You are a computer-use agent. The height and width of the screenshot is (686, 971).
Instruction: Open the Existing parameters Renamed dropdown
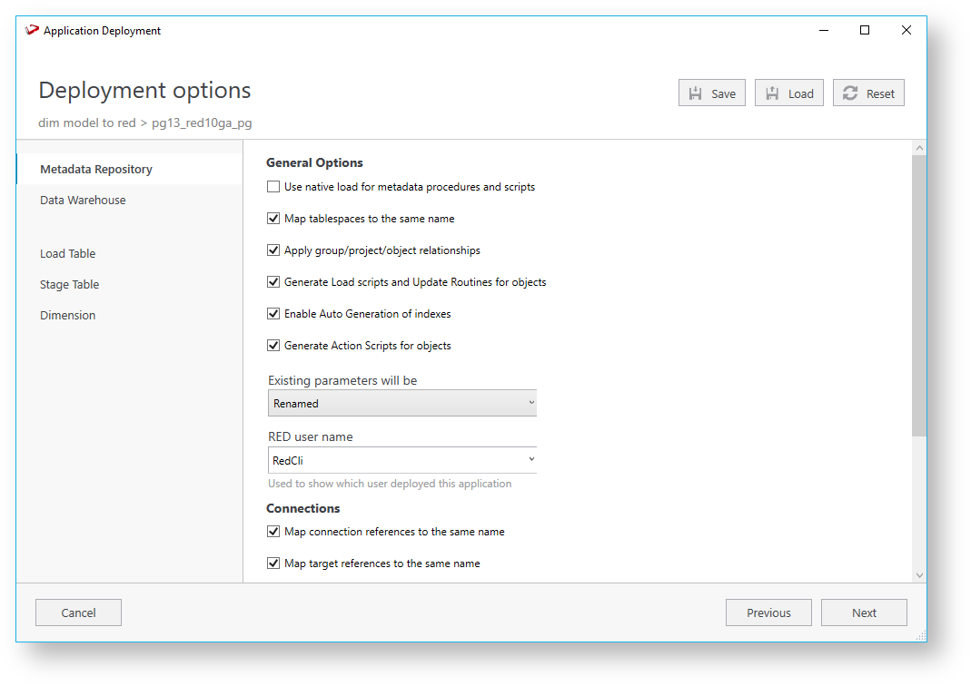tap(402, 404)
